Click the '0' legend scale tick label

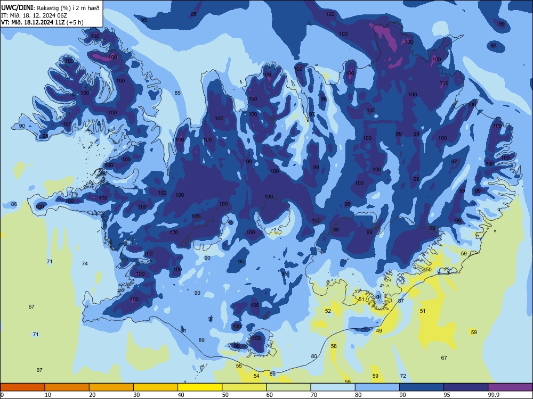[2, 395]
